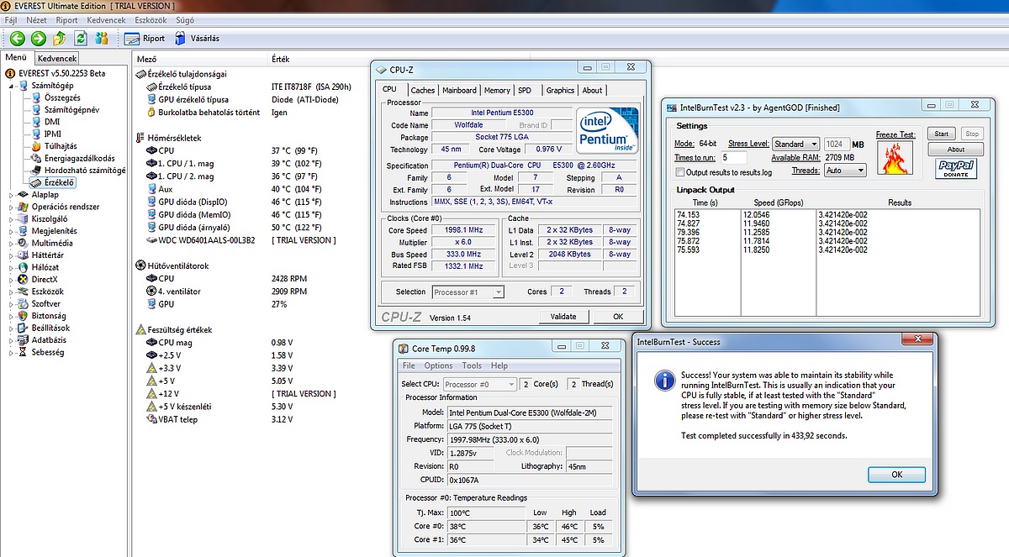Image resolution: width=1009 pixels, height=557 pixels.
Task: Select the Menü sidebar tab
Action: (x=16, y=57)
